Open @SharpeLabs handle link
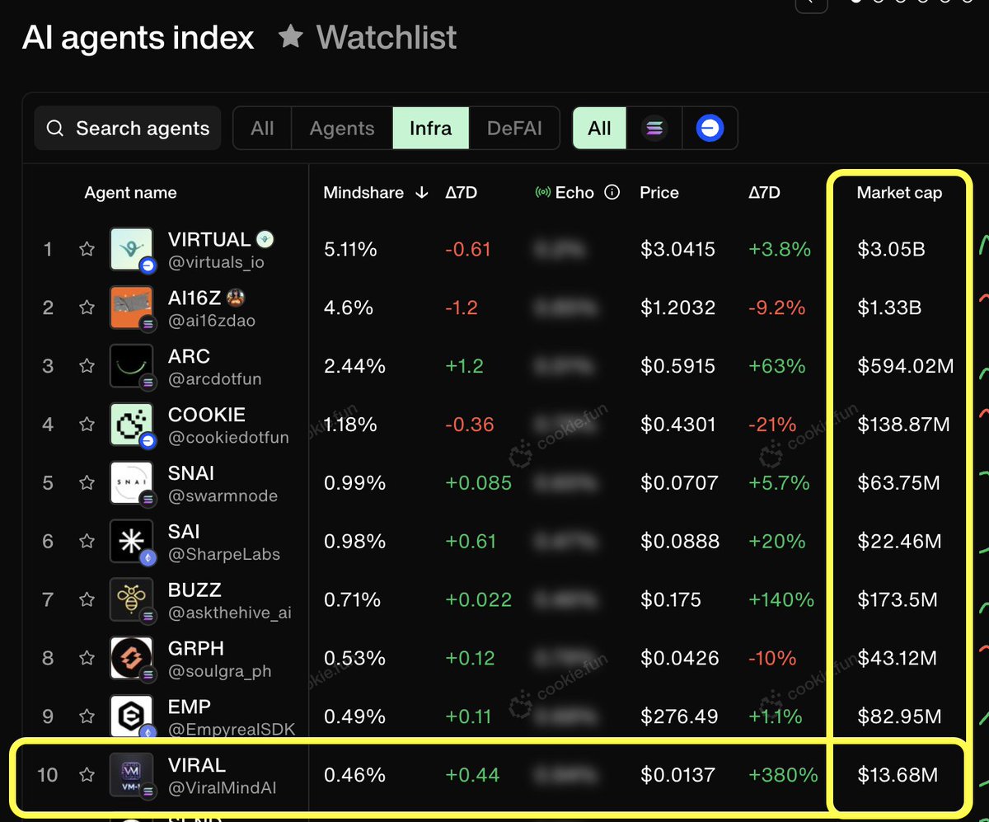The width and height of the screenshot is (989, 822). coord(223,555)
